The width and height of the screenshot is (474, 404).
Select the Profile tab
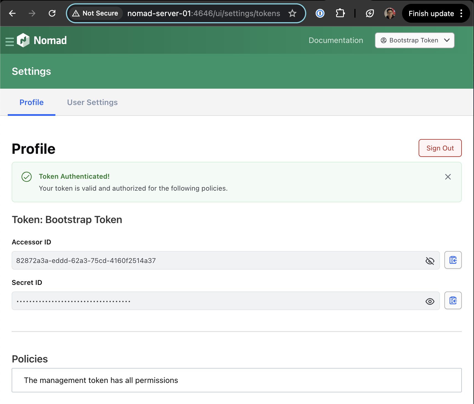tap(32, 103)
